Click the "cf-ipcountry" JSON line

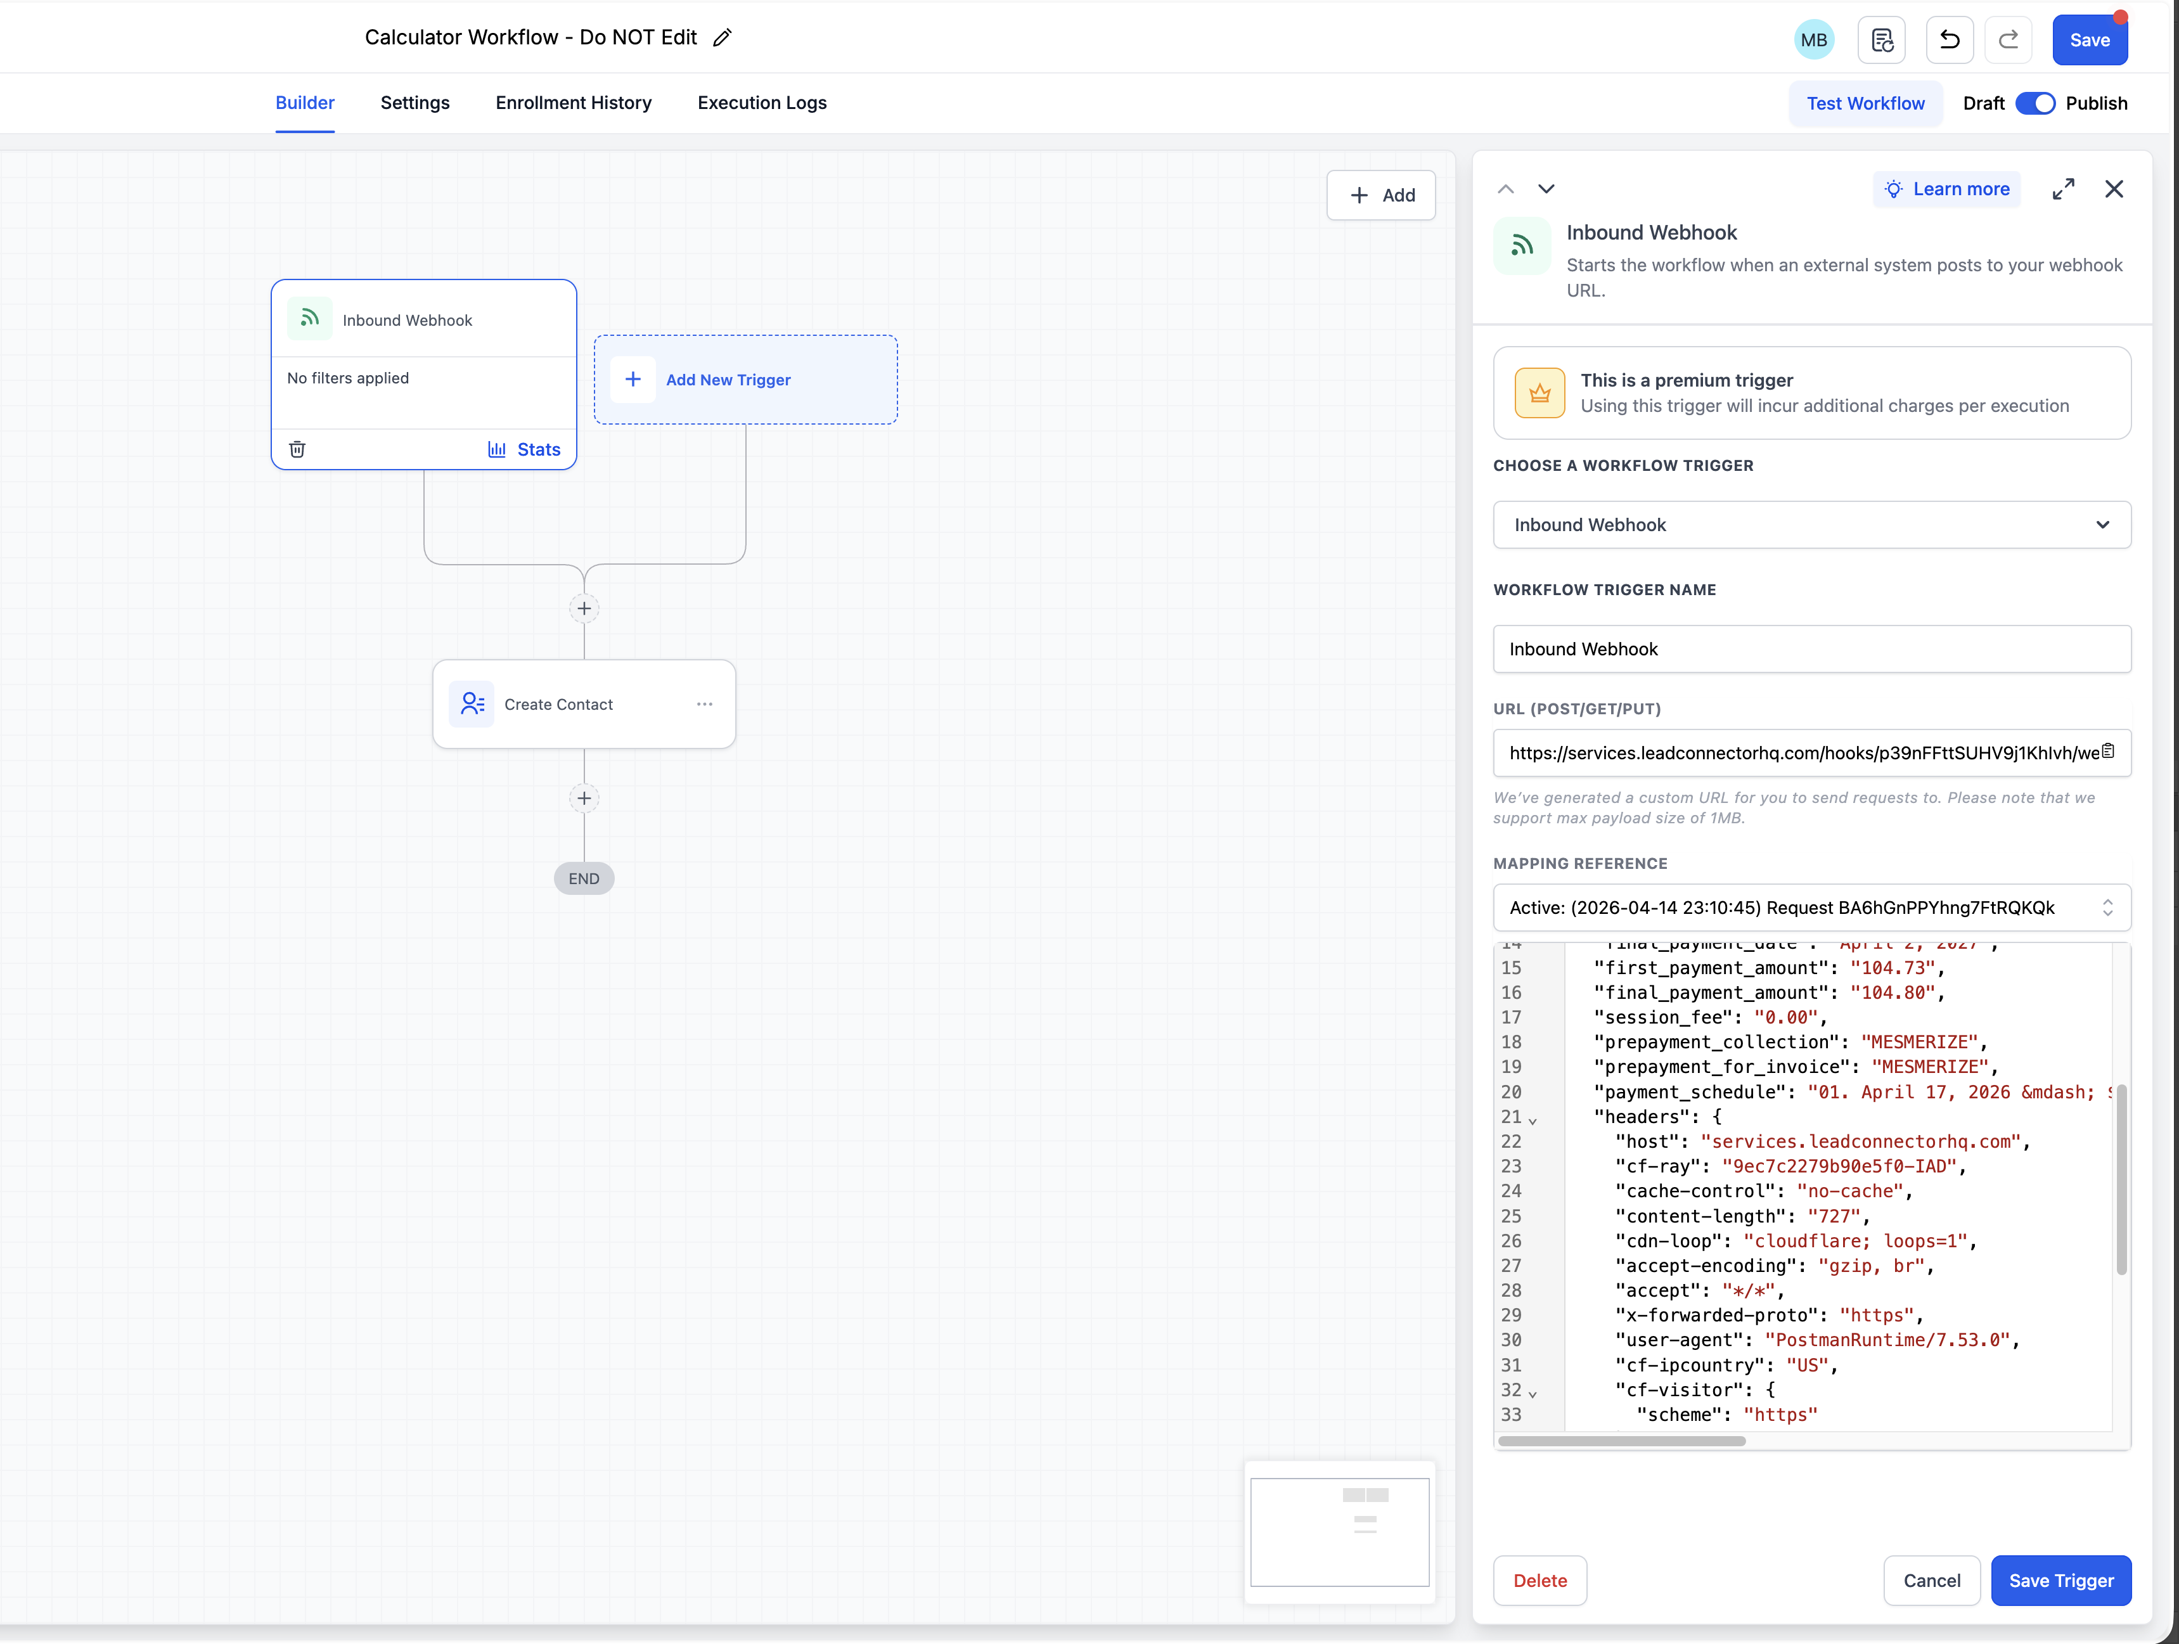click(1726, 1365)
